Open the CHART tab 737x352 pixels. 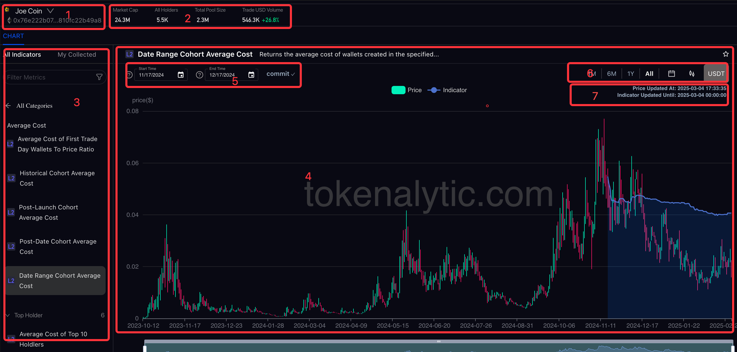point(13,36)
